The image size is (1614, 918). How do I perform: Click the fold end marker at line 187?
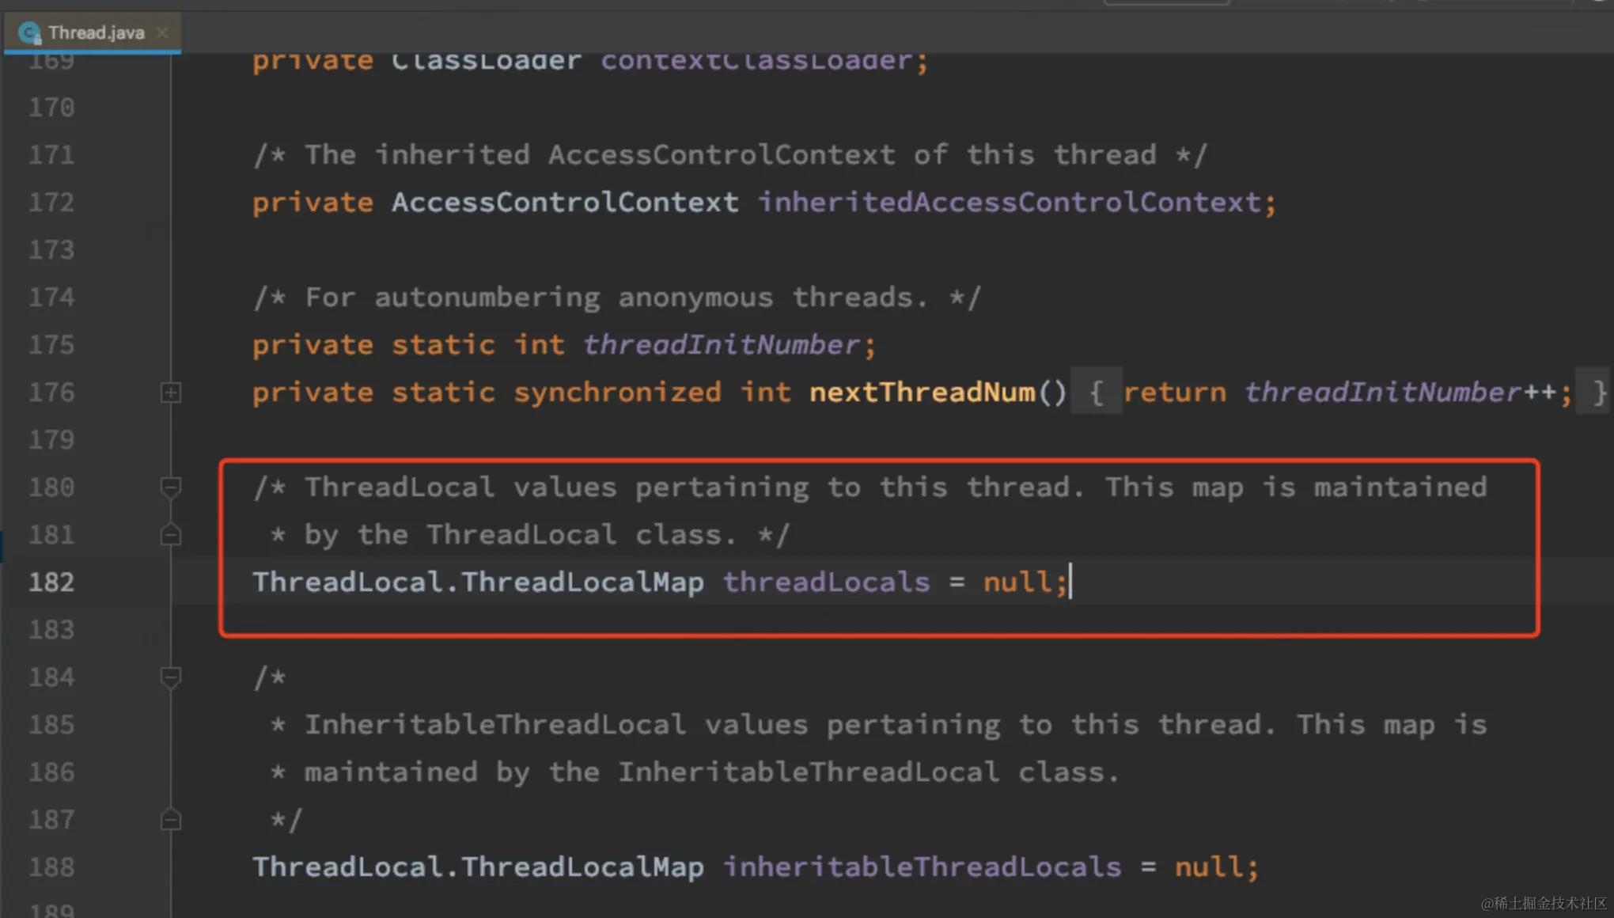click(x=170, y=820)
